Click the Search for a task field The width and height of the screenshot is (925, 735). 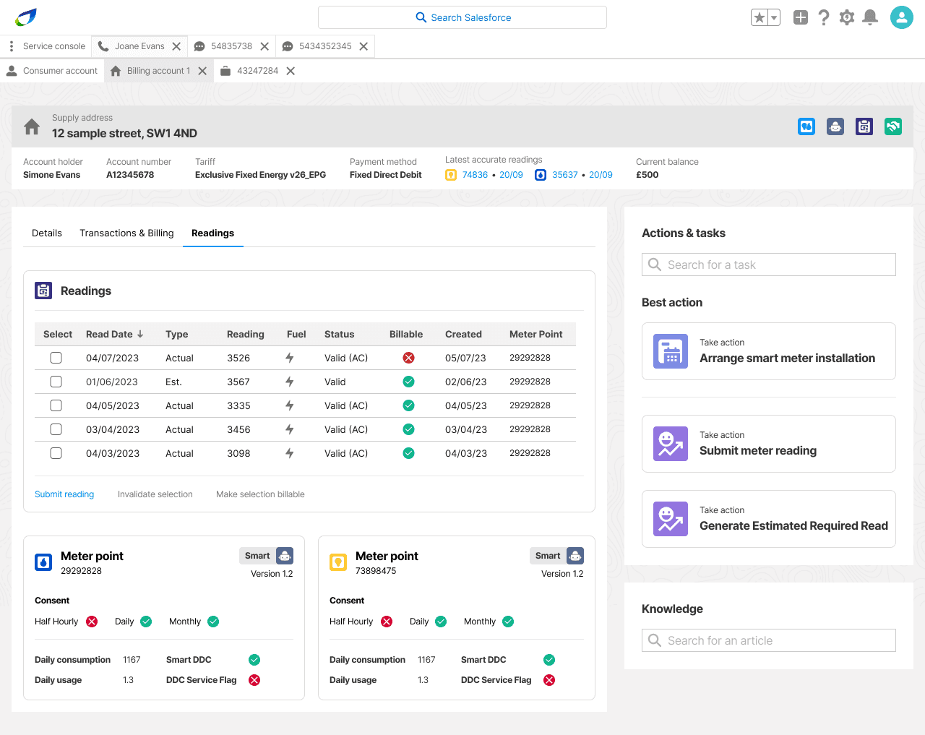[768, 265]
